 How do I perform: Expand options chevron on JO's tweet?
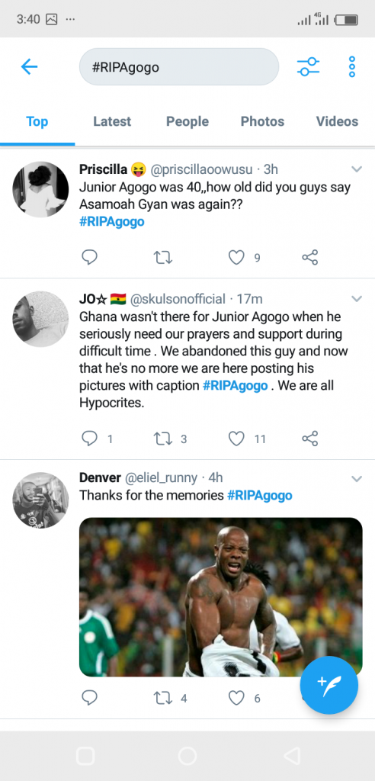[x=357, y=299]
